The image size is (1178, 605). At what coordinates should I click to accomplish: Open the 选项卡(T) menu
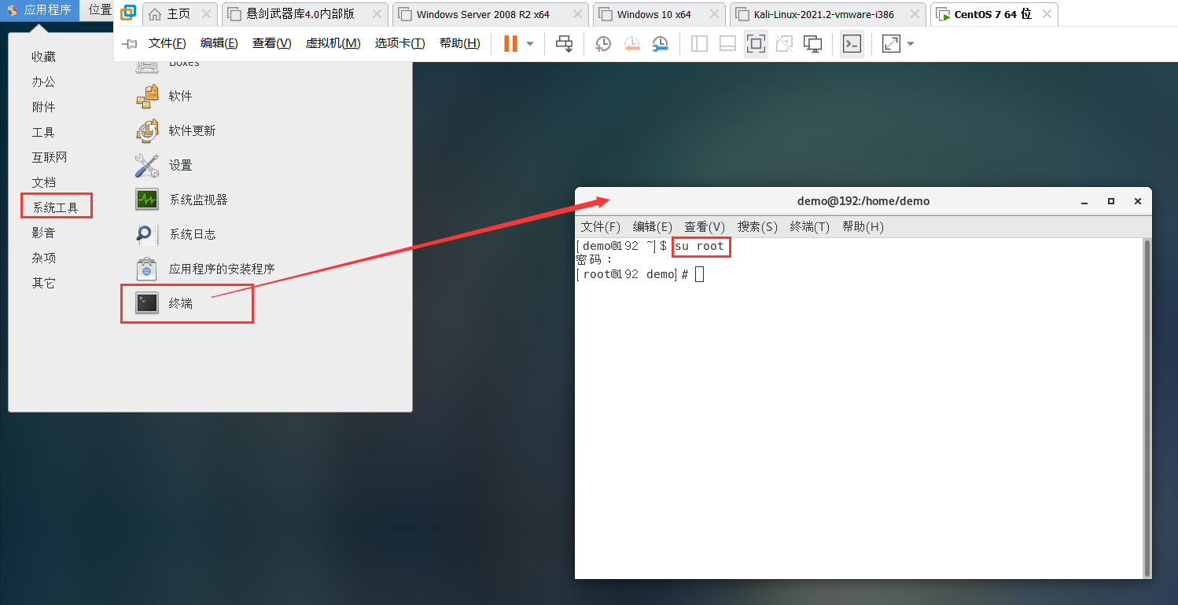tap(399, 43)
